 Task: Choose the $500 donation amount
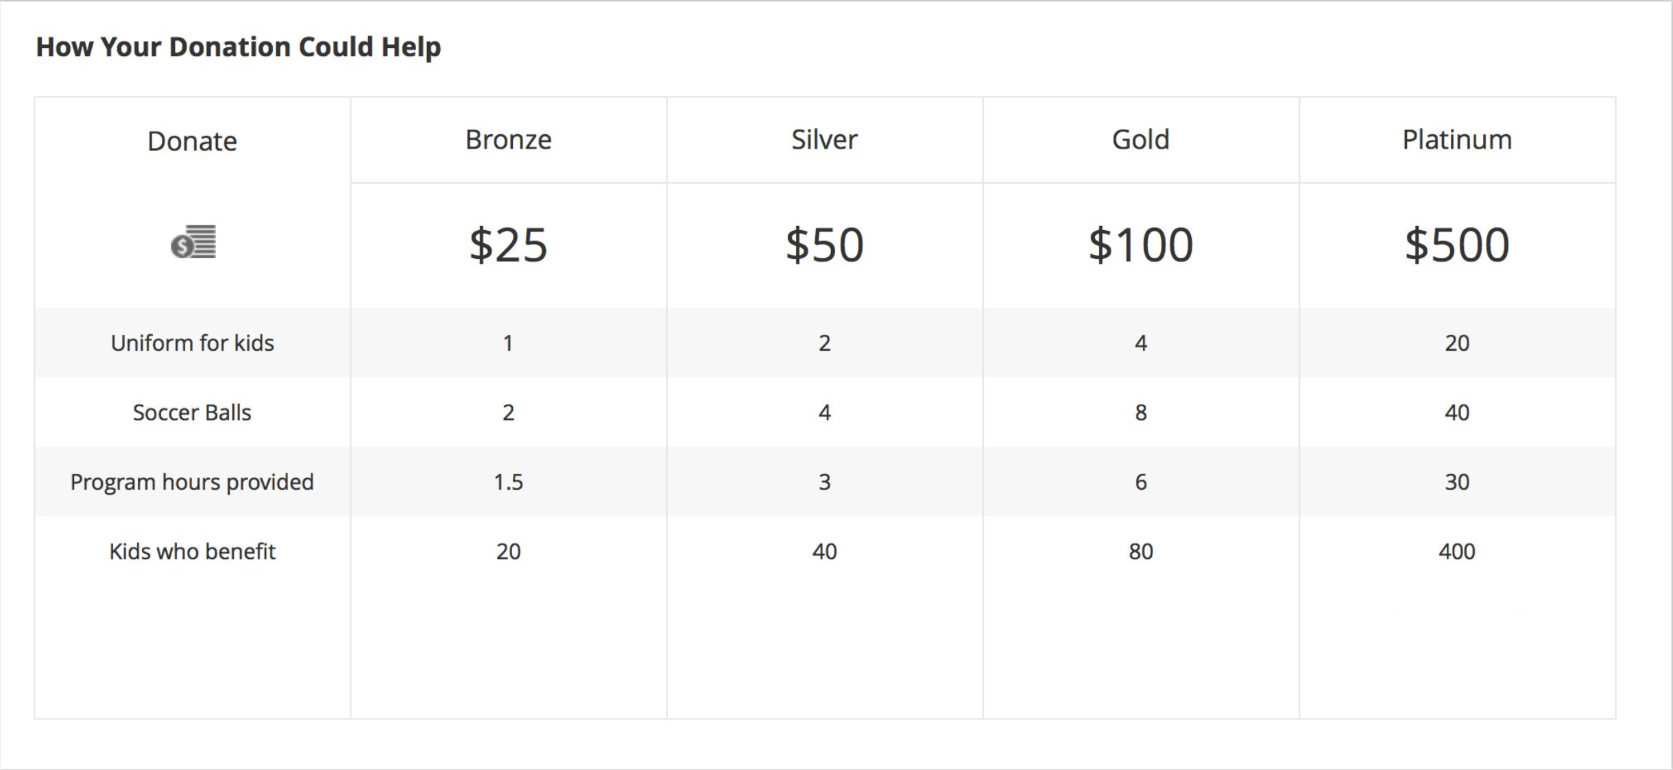point(1457,245)
